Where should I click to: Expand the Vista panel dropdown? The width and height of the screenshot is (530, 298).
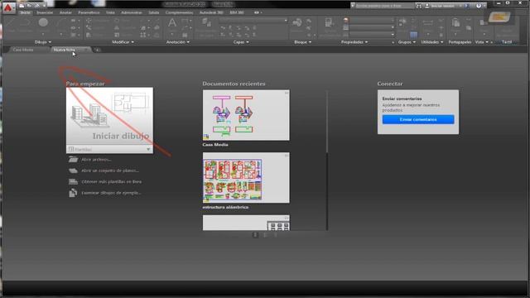coord(482,42)
